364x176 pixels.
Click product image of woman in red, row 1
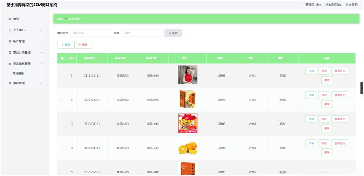(x=187, y=75)
